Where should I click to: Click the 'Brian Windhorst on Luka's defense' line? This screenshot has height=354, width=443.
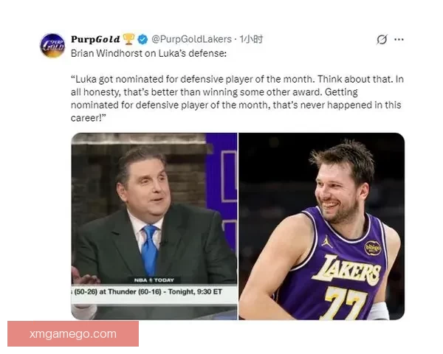148,53
